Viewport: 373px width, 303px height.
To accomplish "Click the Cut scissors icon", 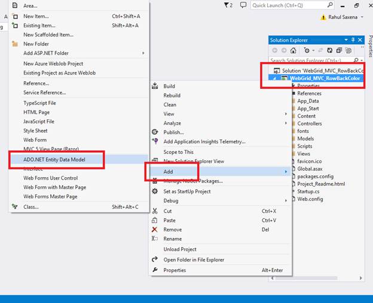I will pyautogui.click(x=155, y=211).
